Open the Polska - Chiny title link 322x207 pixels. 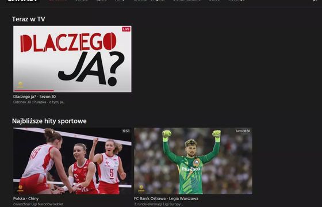tap(26, 198)
